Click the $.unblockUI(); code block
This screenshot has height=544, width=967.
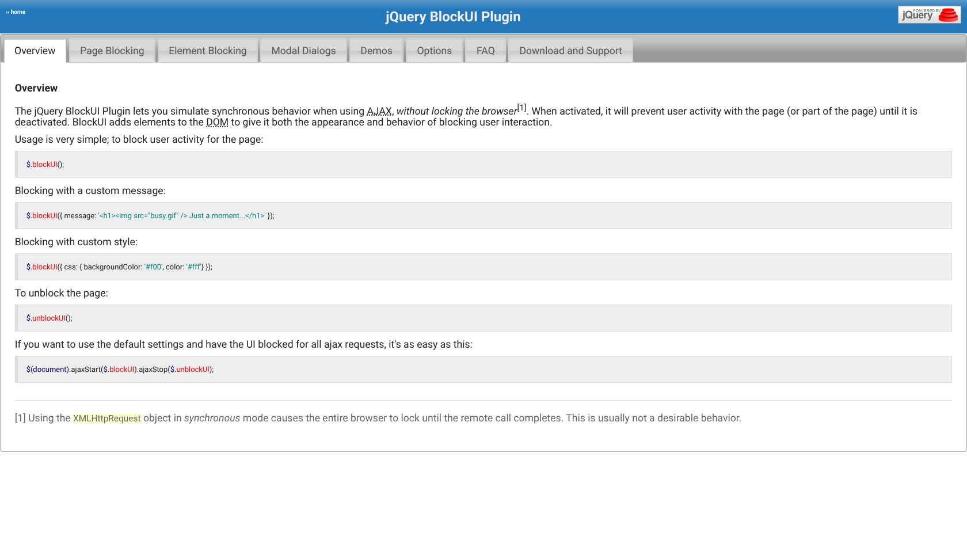(483, 318)
